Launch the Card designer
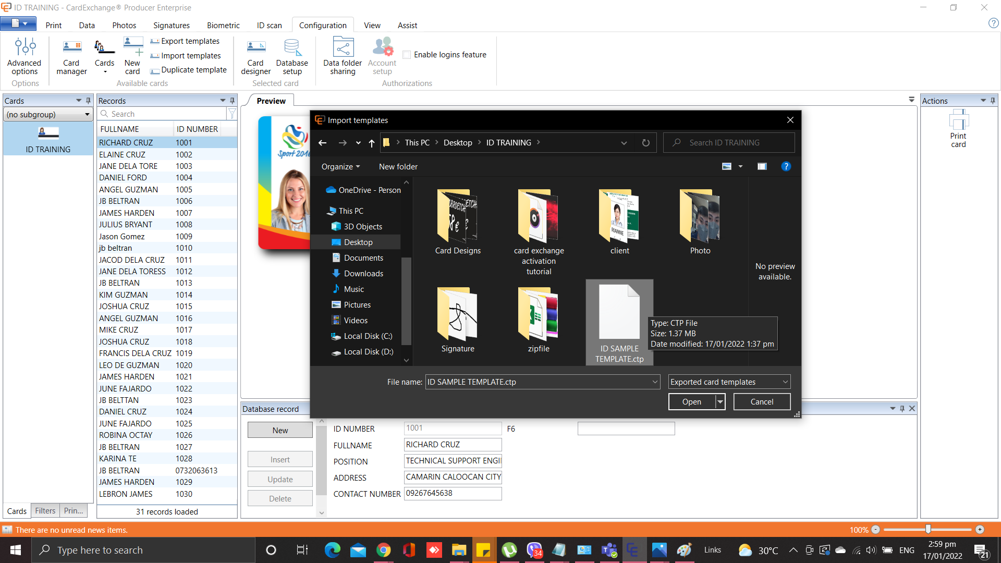 coord(255,56)
